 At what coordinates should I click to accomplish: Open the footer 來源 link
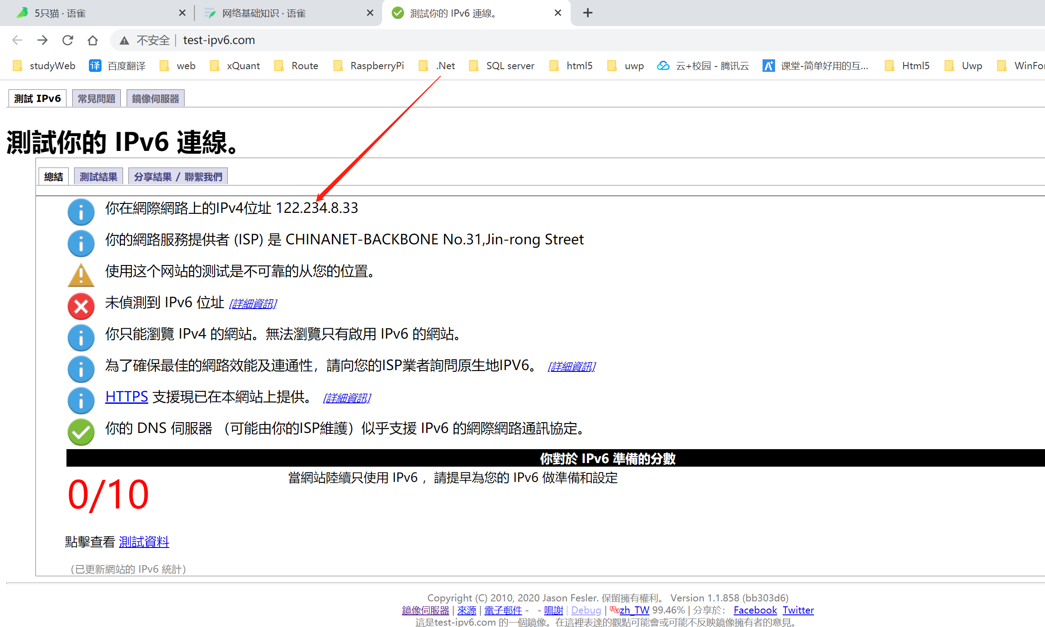[x=467, y=610]
